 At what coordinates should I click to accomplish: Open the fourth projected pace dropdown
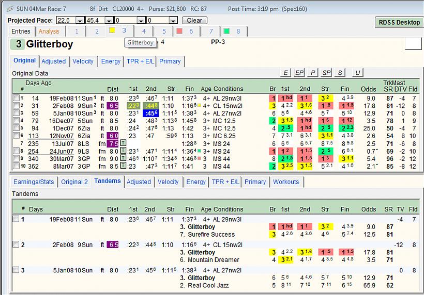[x=173, y=21]
